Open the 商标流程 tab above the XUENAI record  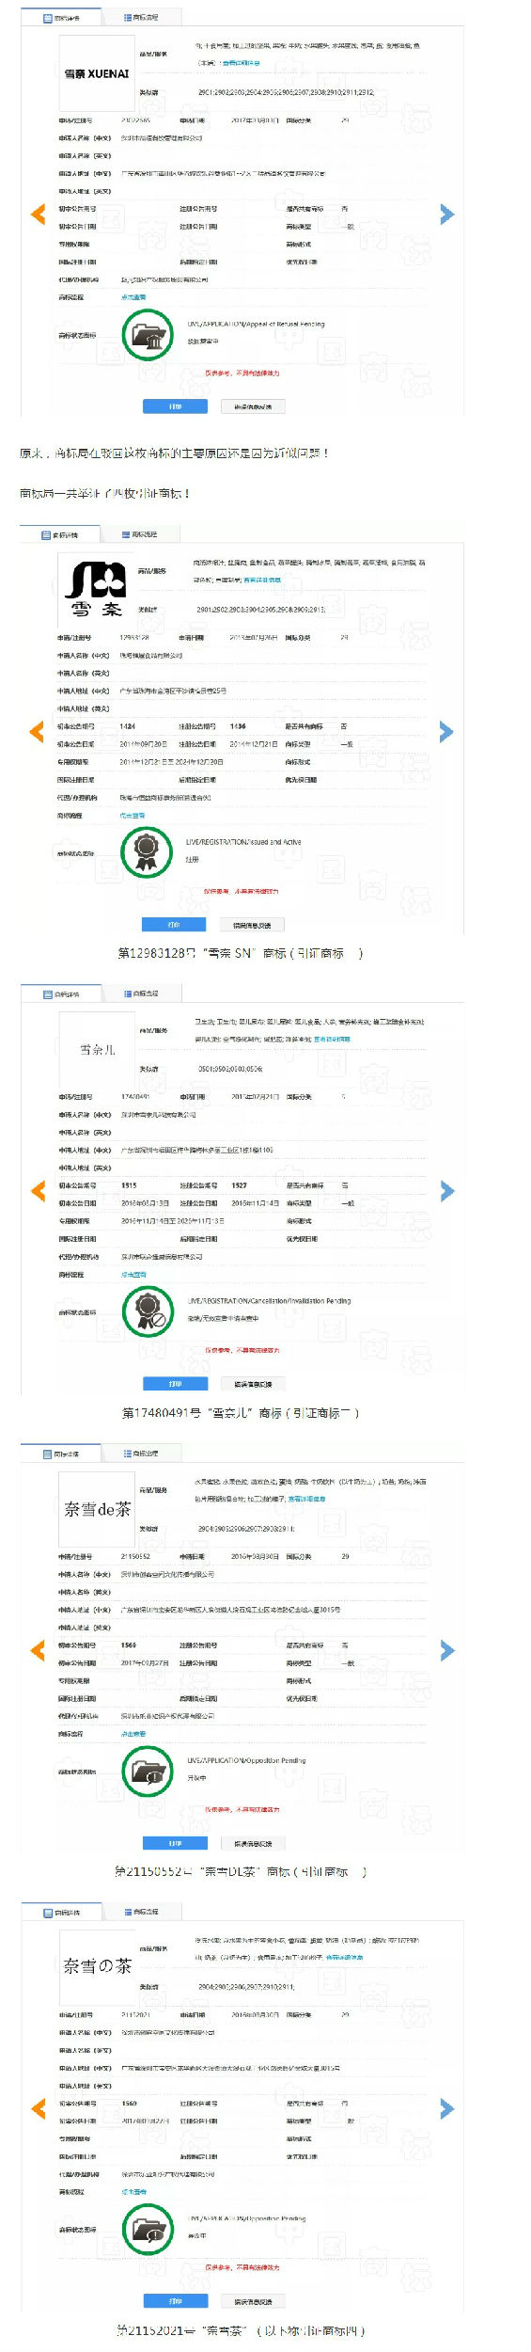click(140, 18)
